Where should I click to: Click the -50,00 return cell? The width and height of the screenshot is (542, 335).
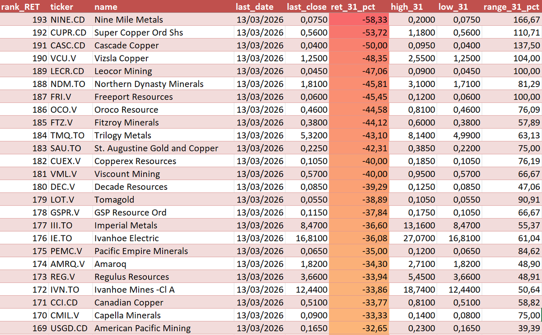point(360,46)
